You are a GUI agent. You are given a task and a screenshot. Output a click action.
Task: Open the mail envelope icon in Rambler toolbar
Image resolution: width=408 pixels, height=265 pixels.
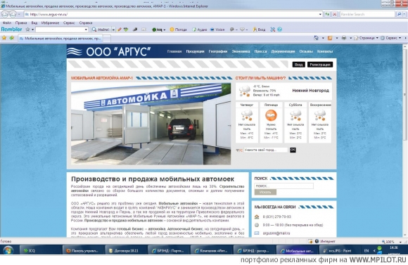(x=144, y=30)
